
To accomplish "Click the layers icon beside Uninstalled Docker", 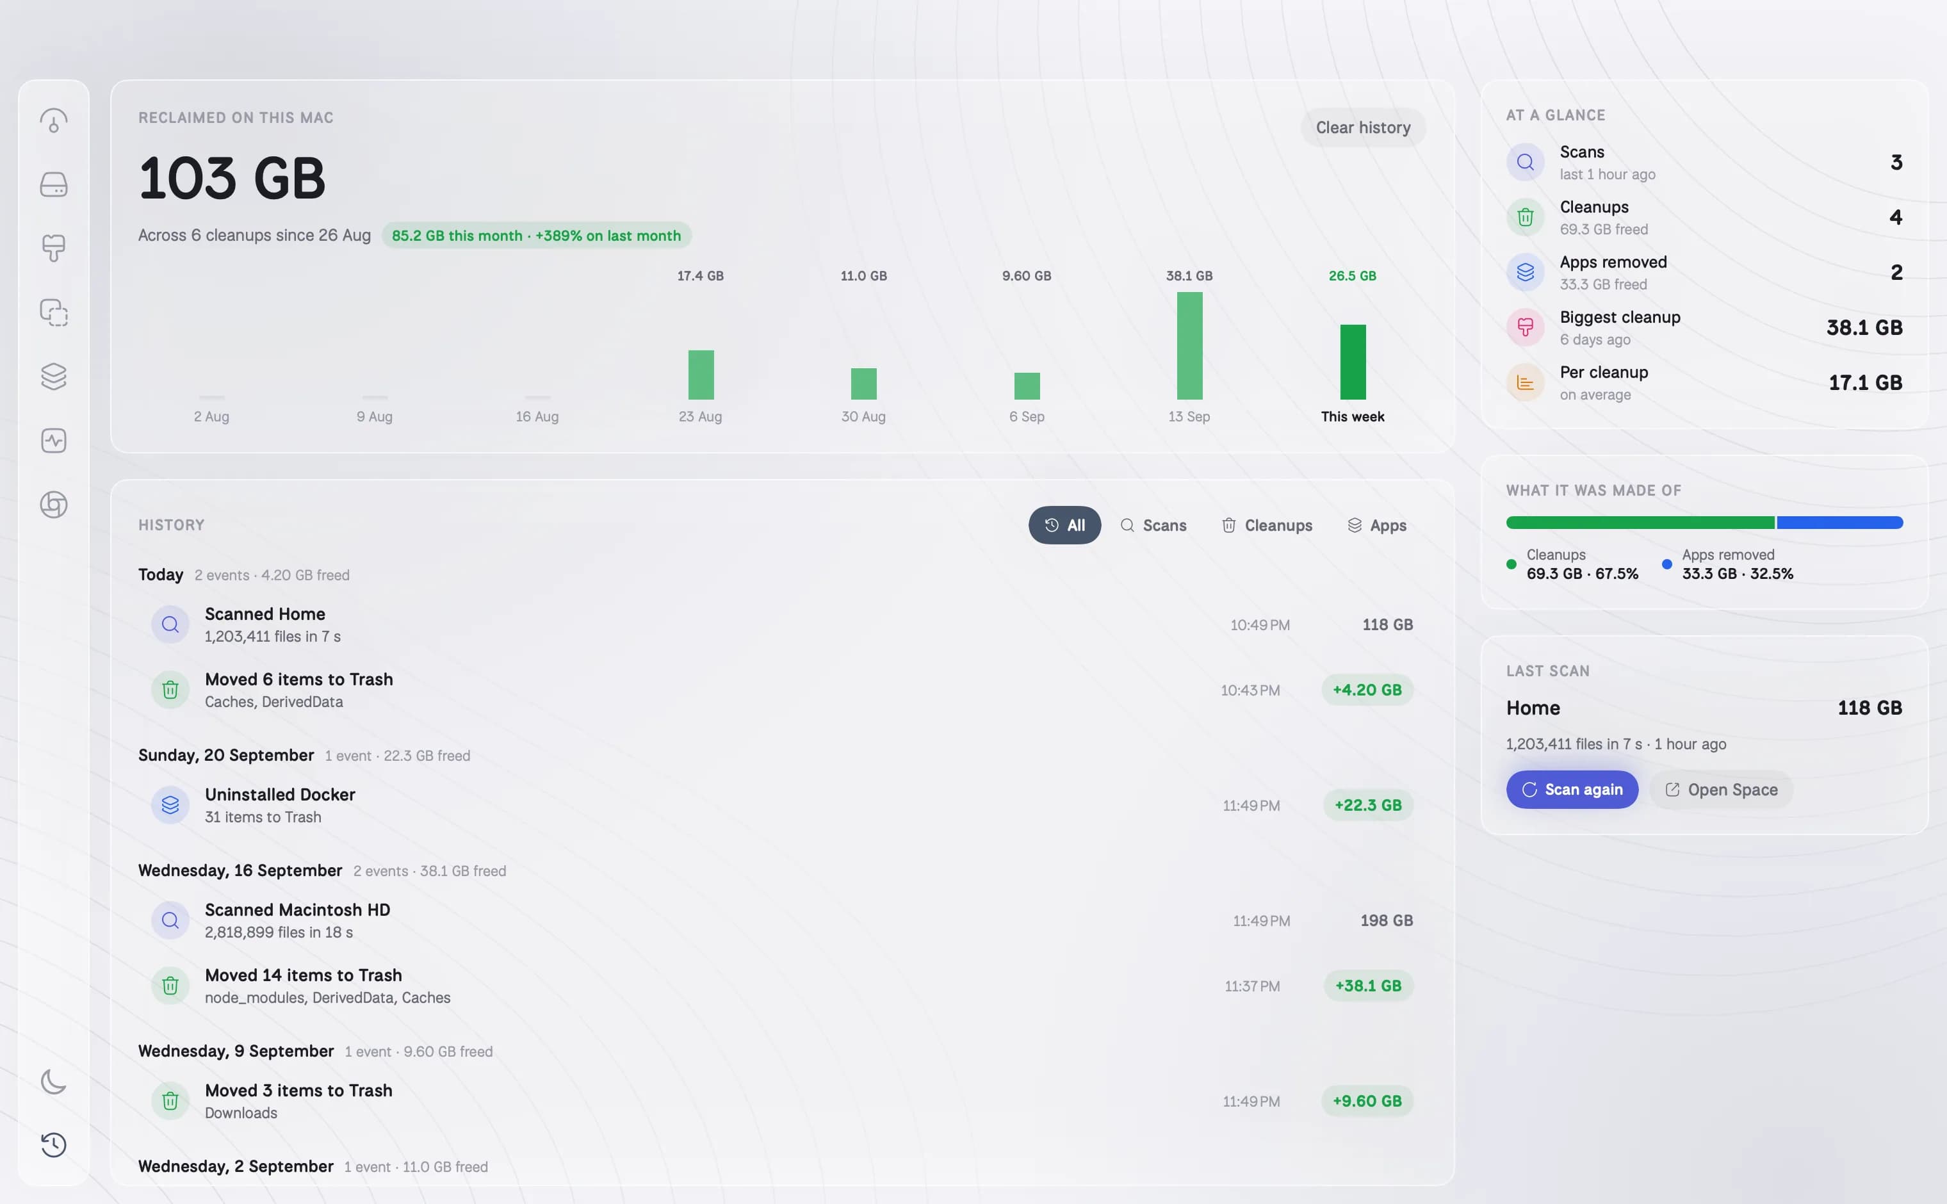I will (170, 805).
